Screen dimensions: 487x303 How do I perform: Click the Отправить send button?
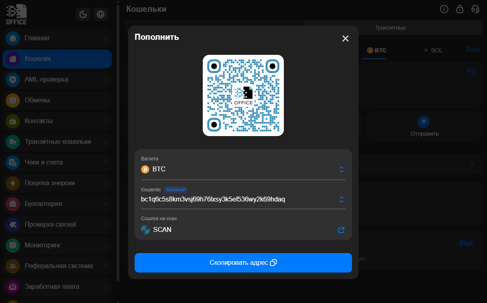tap(424, 126)
